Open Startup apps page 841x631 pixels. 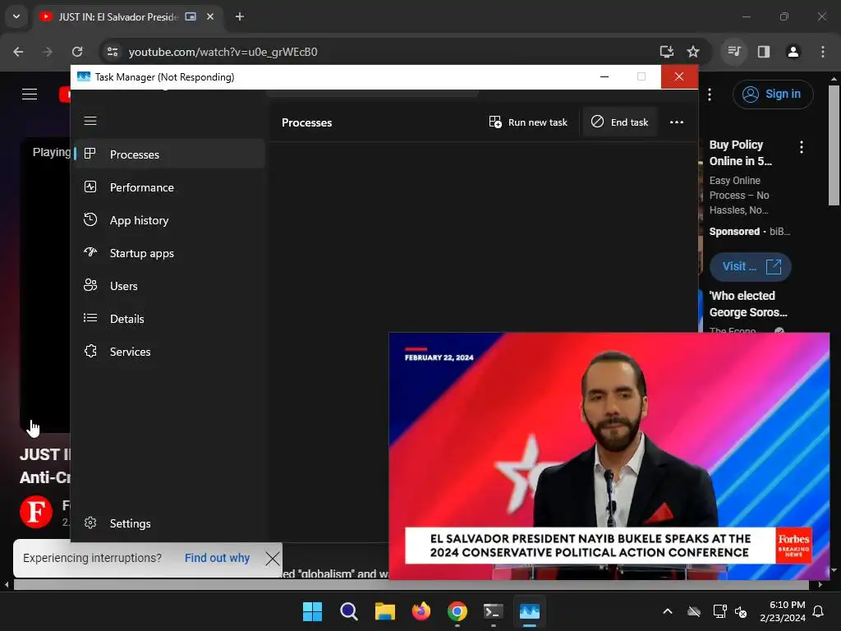click(x=169, y=253)
